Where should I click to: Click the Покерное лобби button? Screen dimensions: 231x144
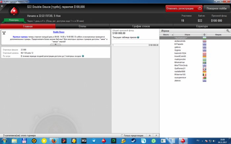[216, 9]
